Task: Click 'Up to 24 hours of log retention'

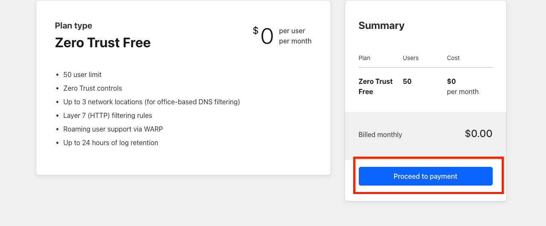Action: tap(110, 143)
